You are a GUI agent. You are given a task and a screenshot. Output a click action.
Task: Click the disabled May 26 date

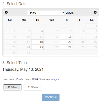(52, 47)
